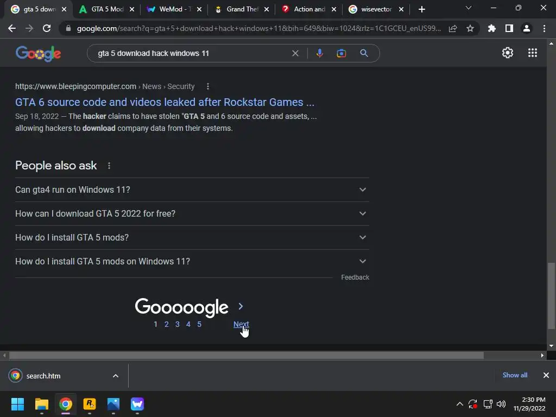Screen dimensions: 556x417
Task: Click the scroll down arrow
Action: click(551, 346)
